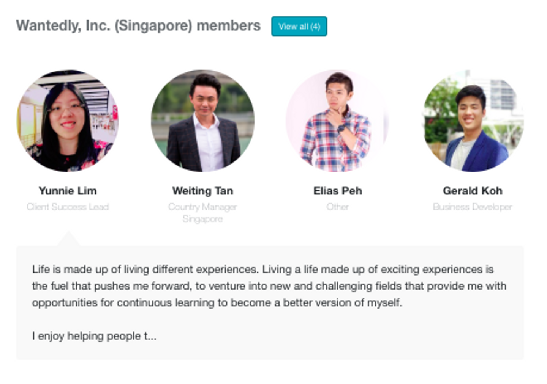The image size is (547, 384).
Task: Select Weiting Tan's profile picture
Action: (x=203, y=121)
